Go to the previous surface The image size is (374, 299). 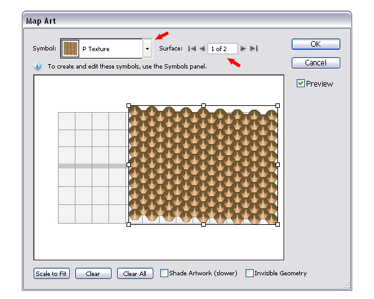tap(202, 49)
